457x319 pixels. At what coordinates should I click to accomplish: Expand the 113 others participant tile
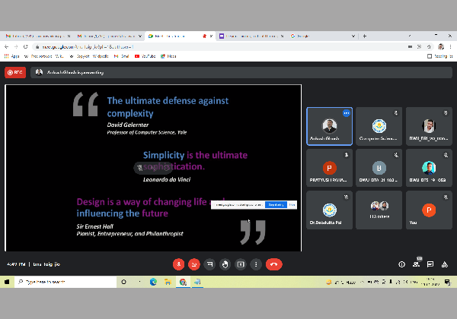pos(379,210)
